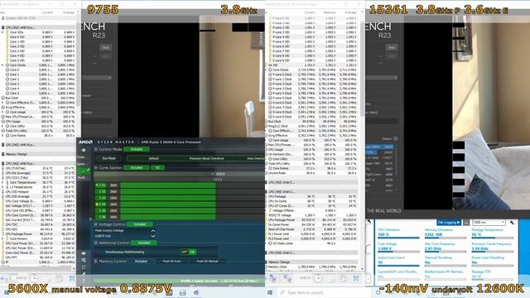Click the green checkmark apply icon in Ryzen Master
The image size is (530, 298).
(x=84, y=170)
